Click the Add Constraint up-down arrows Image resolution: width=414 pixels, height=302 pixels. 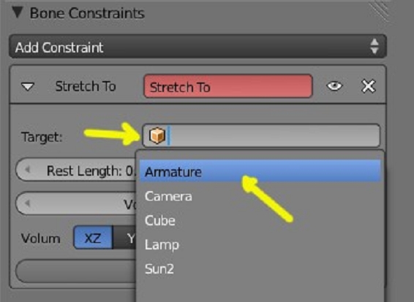tap(375, 47)
